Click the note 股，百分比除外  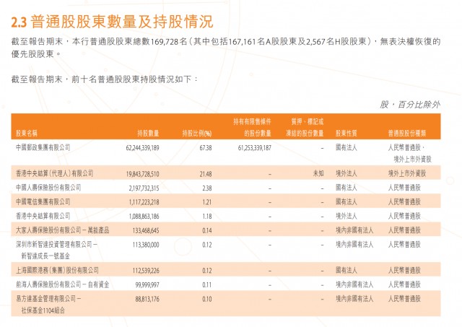(x=409, y=105)
